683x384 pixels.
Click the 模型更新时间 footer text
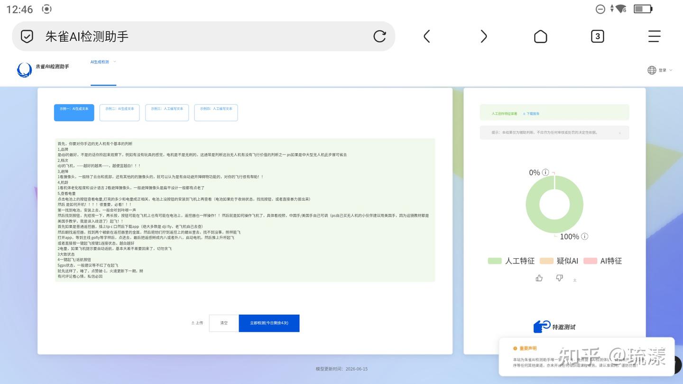(x=341, y=369)
